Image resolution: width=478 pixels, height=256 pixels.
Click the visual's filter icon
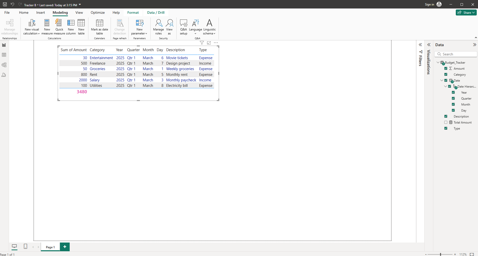[x=202, y=43]
